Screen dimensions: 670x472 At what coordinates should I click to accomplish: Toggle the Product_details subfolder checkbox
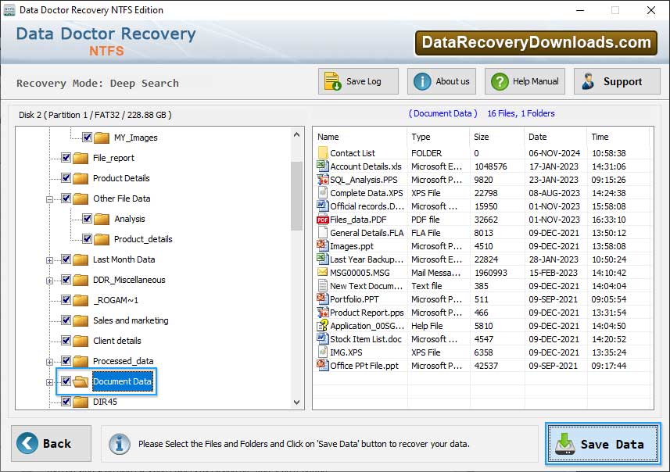pos(87,239)
